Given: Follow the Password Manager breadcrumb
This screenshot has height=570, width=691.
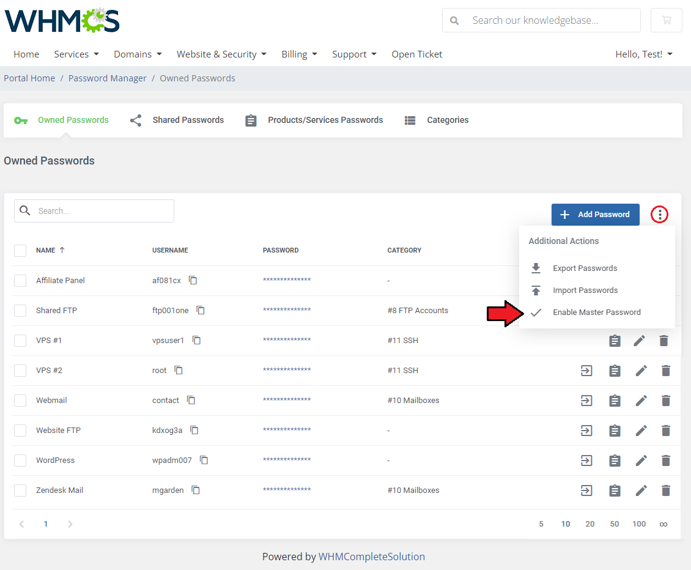Looking at the screenshot, I should tap(107, 78).
